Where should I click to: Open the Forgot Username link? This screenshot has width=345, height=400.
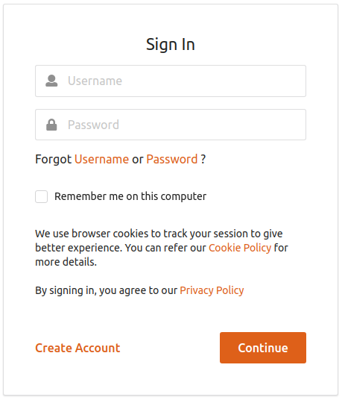101,159
